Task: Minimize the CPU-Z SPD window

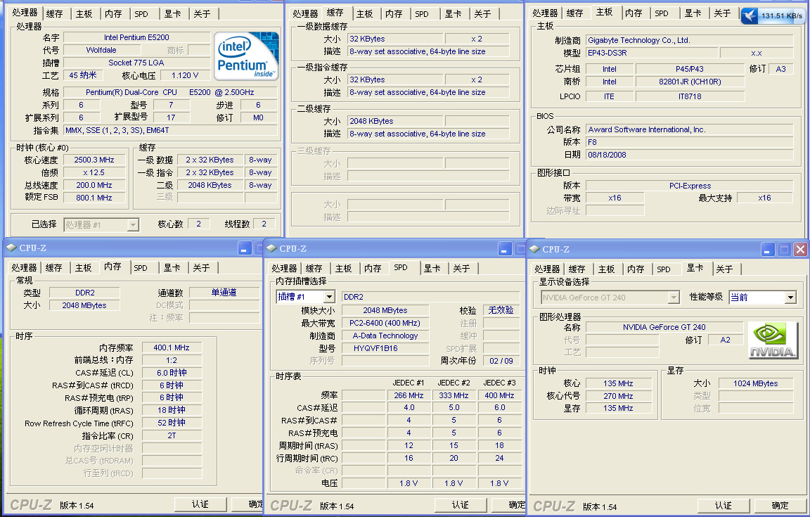Action: pyautogui.click(x=505, y=249)
